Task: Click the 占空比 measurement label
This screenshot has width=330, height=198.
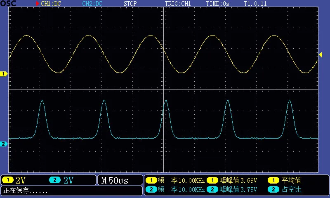Action: [292, 190]
